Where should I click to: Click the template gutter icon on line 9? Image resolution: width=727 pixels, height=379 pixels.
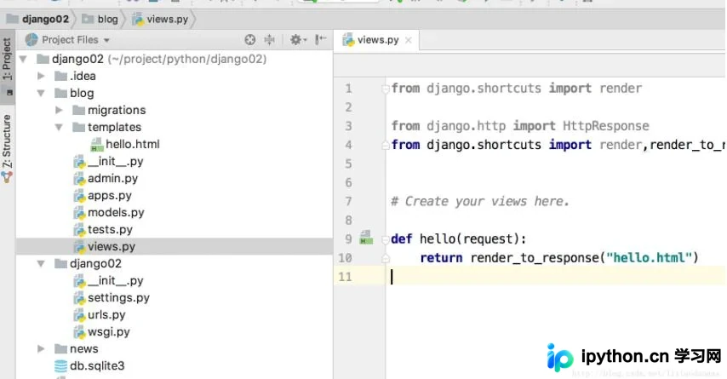click(366, 238)
